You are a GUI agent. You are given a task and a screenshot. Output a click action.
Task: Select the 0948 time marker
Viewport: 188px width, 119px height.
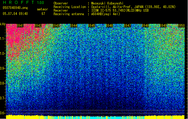[145, 26]
